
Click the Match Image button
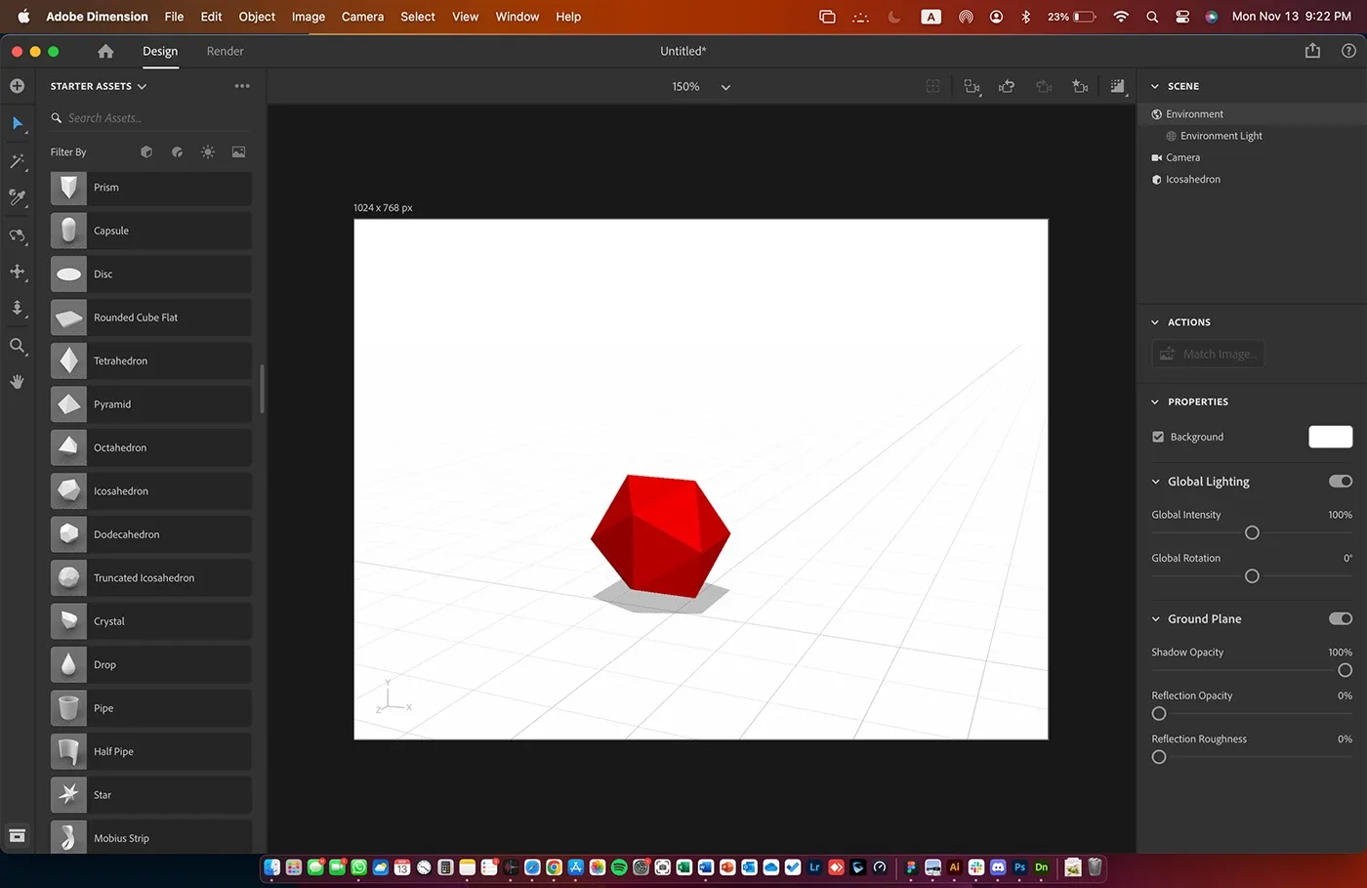click(1208, 354)
